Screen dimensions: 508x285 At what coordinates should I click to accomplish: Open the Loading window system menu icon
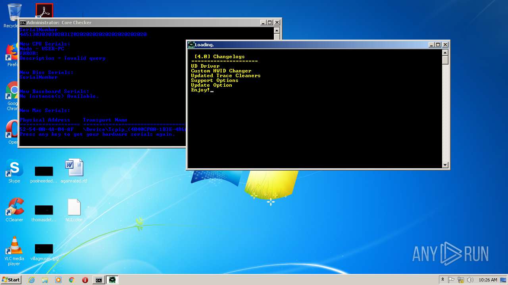tap(191, 45)
